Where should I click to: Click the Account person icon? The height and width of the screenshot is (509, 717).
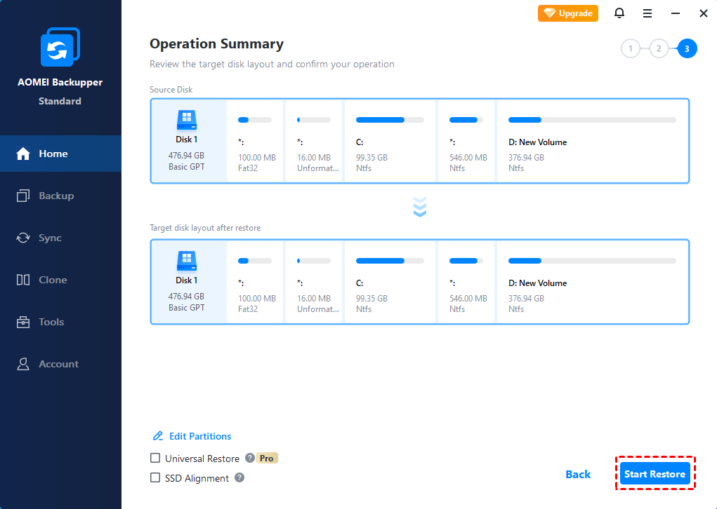tap(23, 364)
